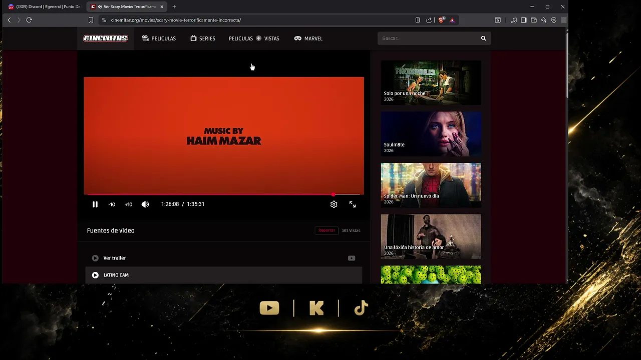Click the page's vertical scrollbar
Viewport: 641px width, 360px height.
tap(567, 65)
